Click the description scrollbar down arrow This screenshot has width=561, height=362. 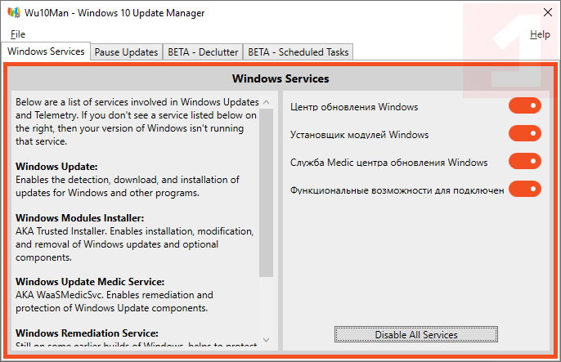click(x=266, y=340)
